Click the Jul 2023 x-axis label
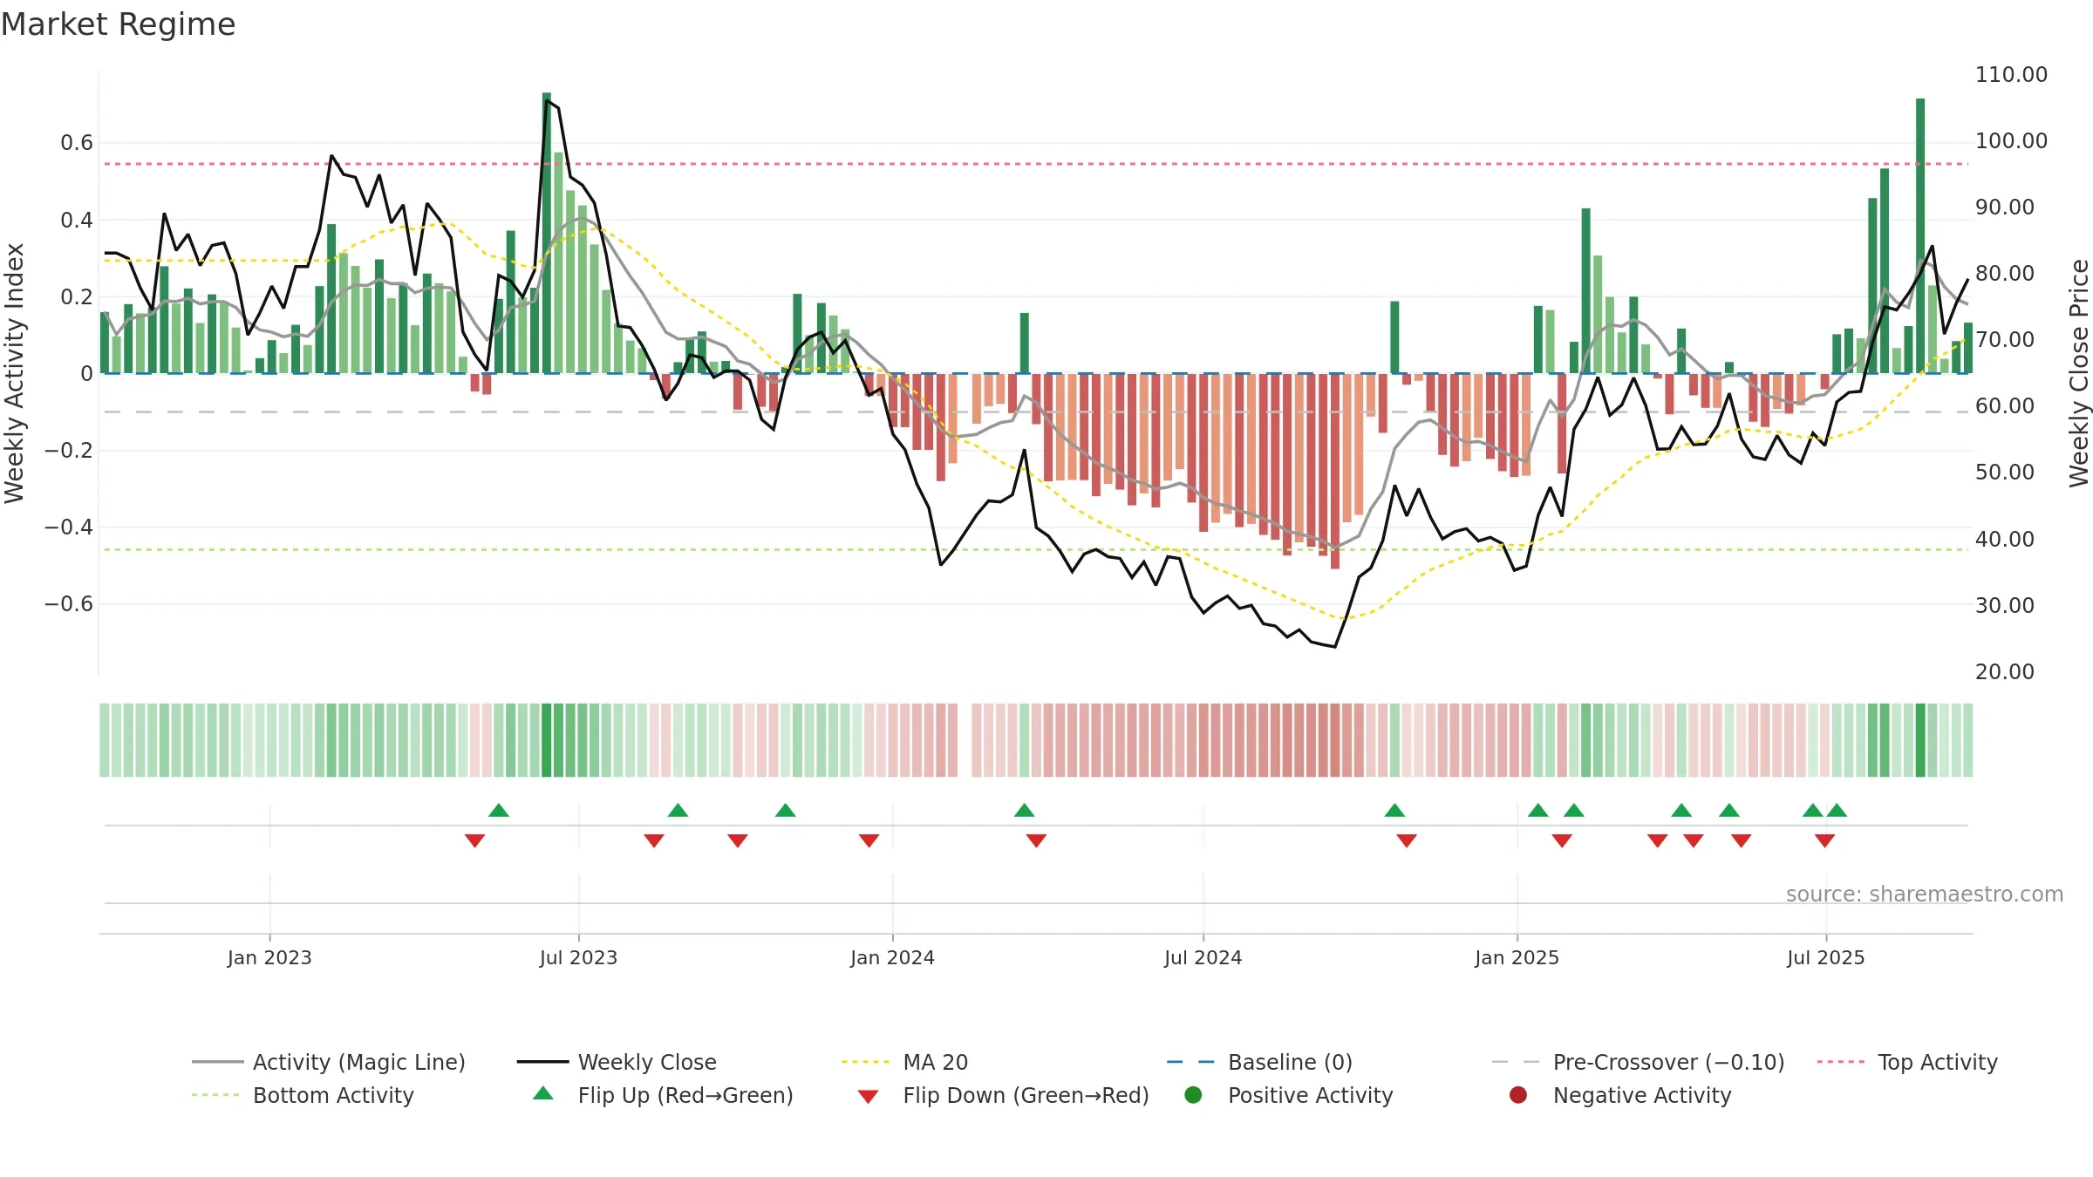The height and width of the screenshot is (1177, 2093). click(x=578, y=957)
